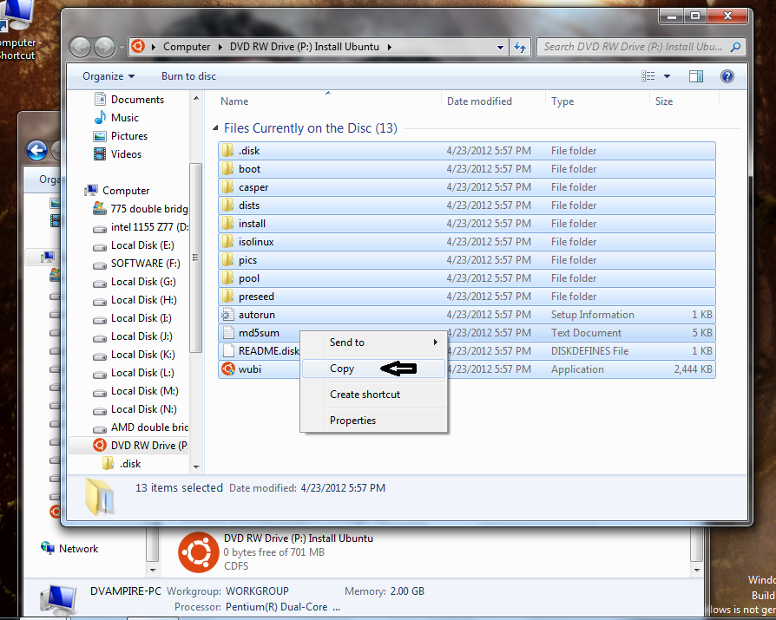The width and height of the screenshot is (776, 620).
Task: Select the isolinux folder row
Action: pyautogui.click(x=467, y=242)
